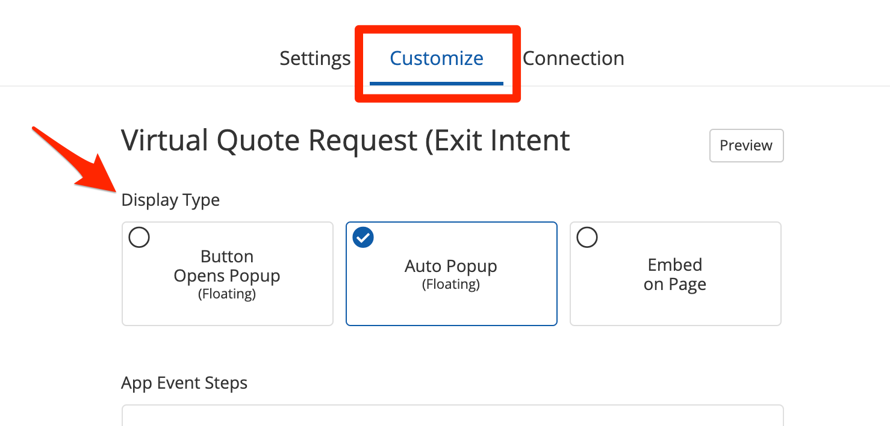Open the Connection tab
The height and width of the screenshot is (426, 890).
573,58
